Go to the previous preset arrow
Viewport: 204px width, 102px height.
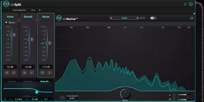(111, 18)
